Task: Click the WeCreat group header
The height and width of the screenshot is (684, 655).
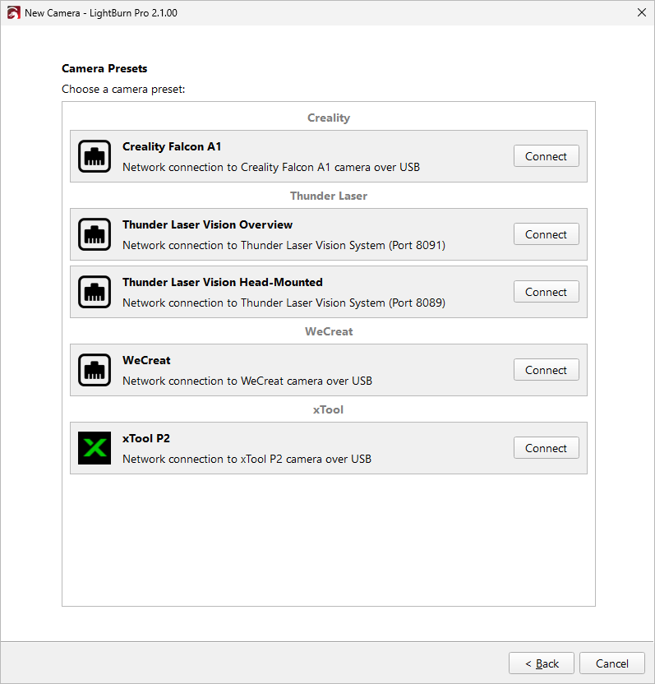Action: pos(329,331)
